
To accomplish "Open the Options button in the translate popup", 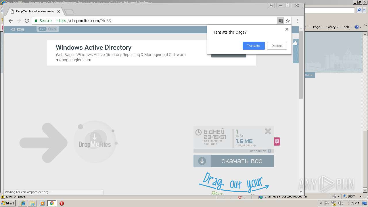I will point(277,46).
